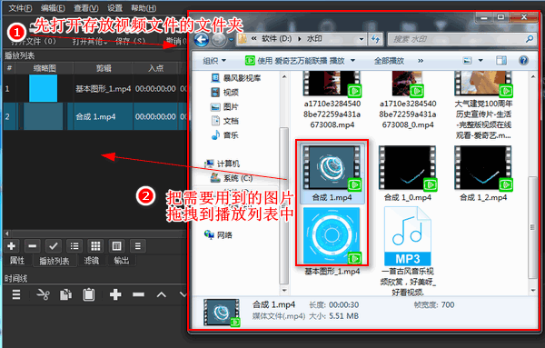Image resolution: width=545 pixels, height=348 pixels.
Task: Select 图片 library in navigation pane
Action: 225,106
